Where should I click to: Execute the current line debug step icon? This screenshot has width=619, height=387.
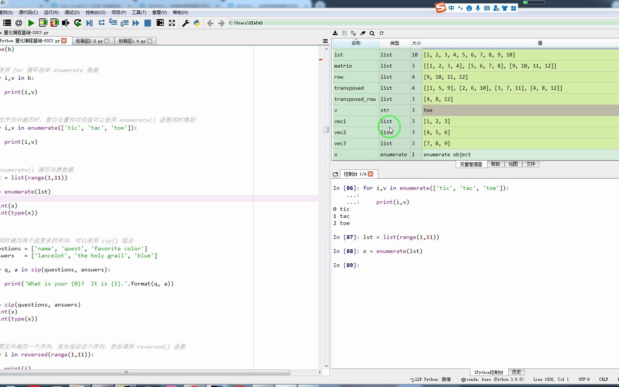click(102, 23)
